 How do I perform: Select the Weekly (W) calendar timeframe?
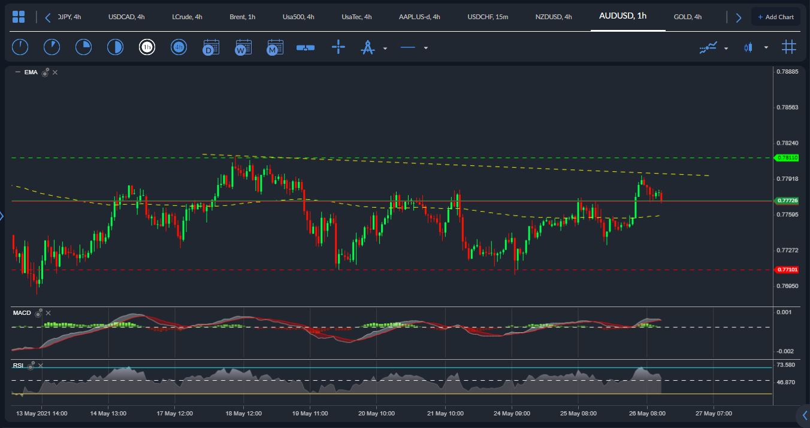(243, 47)
